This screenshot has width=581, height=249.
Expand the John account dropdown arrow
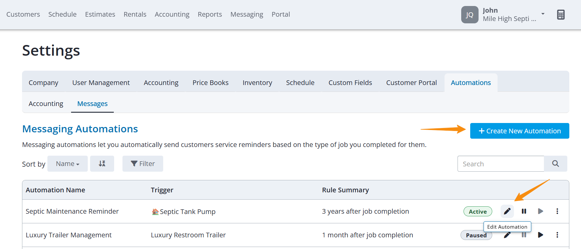click(x=543, y=14)
